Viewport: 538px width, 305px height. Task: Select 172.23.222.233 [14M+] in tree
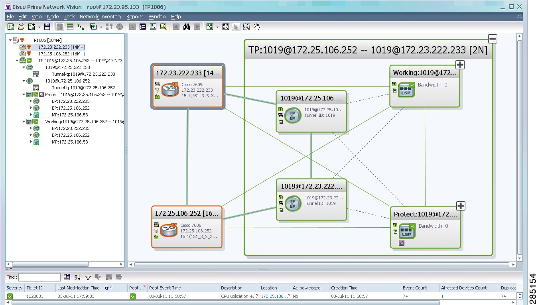[62, 47]
